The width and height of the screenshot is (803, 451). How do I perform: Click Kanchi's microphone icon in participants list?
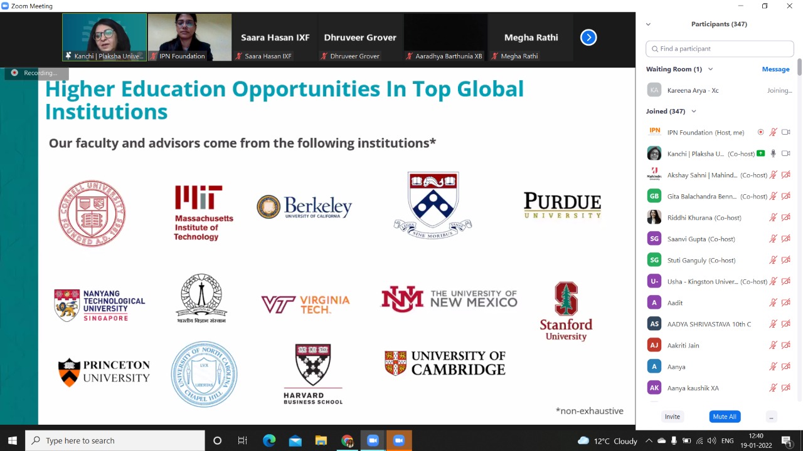tap(774, 153)
